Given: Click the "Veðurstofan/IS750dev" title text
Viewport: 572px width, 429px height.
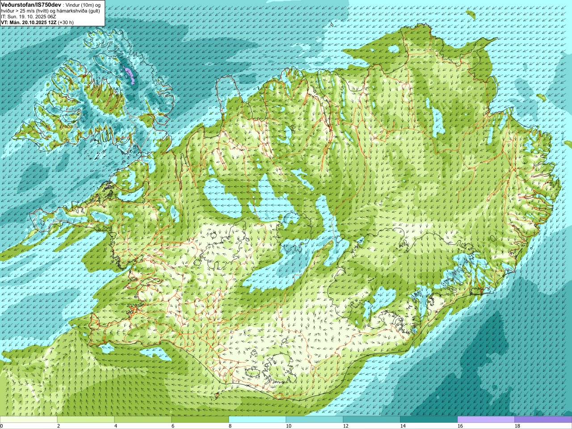Looking at the screenshot, I should point(31,5).
